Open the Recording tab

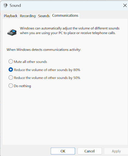tap(28, 16)
